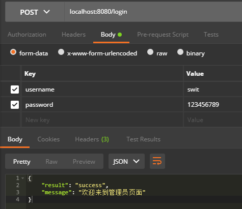Click the empty Value placeholder field
The image size is (242, 209).
(x=213, y=120)
